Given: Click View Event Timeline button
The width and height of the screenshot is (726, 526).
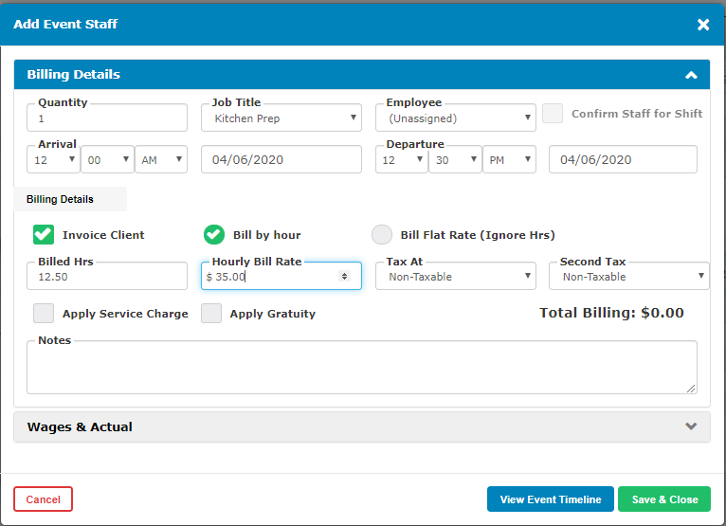Looking at the screenshot, I should point(550,499).
